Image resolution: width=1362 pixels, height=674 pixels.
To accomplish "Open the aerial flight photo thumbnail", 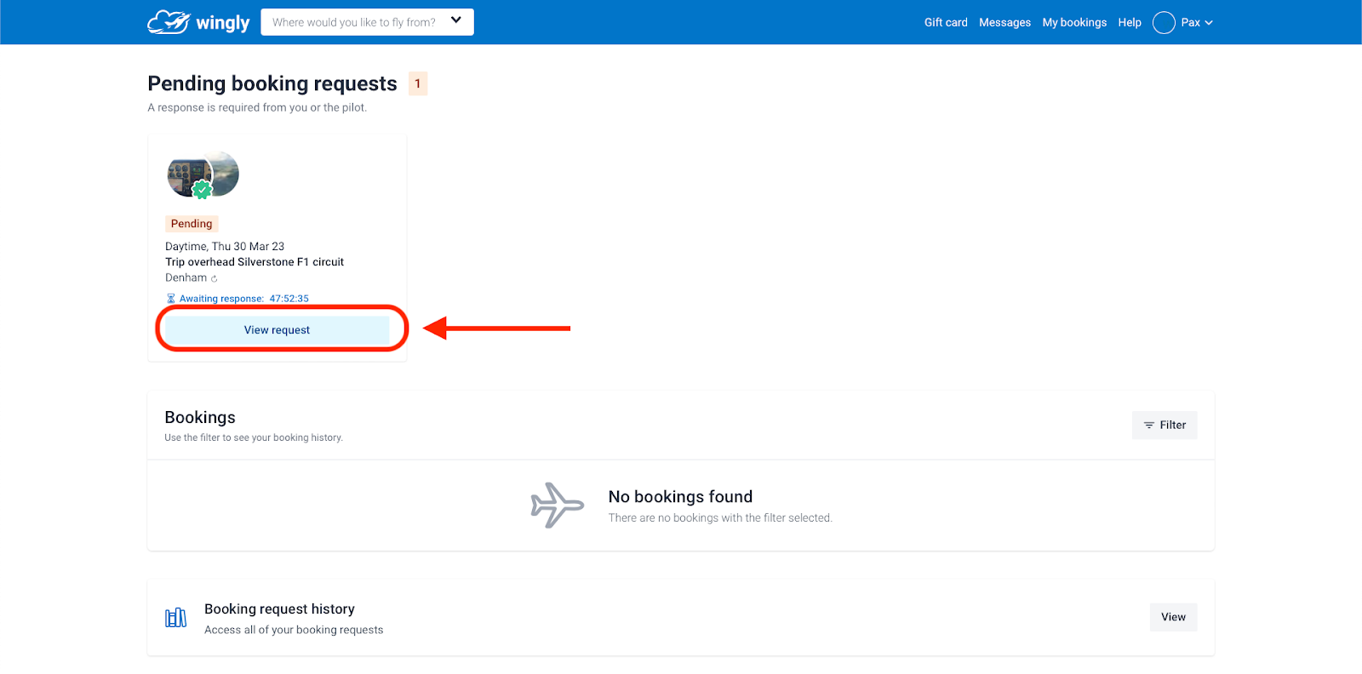I will [226, 174].
